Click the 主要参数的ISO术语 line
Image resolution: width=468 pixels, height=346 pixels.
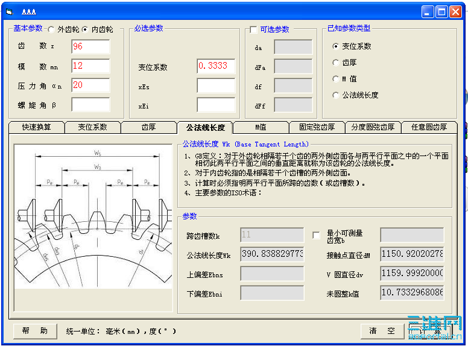click(x=223, y=193)
